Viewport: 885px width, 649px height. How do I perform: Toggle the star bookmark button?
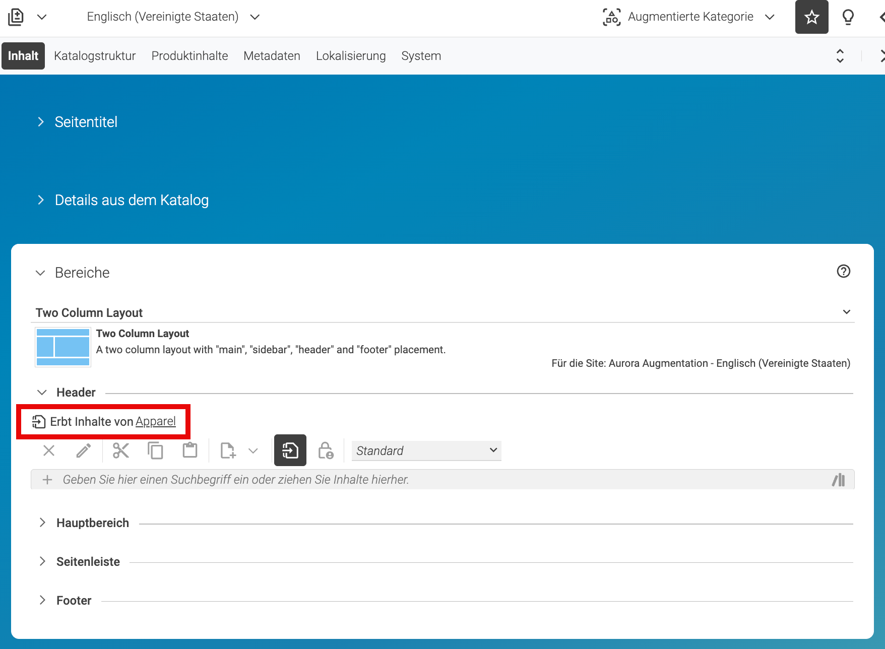pyautogui.click(x=811, y=17)
